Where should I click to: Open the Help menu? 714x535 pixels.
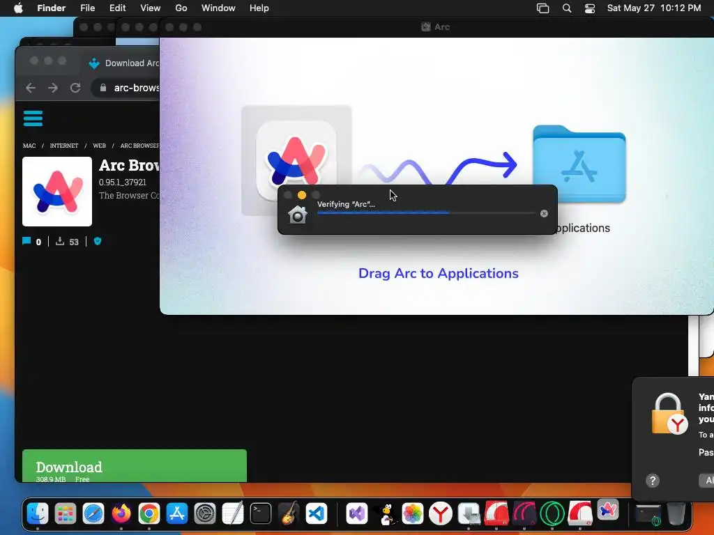coord(259,8)
